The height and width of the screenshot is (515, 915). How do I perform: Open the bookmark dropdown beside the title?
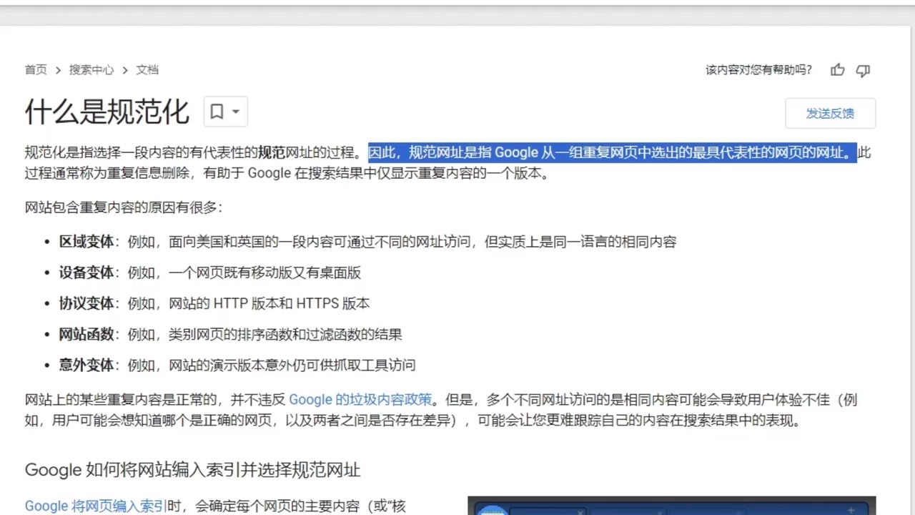pyautogui.click(x=226, y=112)
